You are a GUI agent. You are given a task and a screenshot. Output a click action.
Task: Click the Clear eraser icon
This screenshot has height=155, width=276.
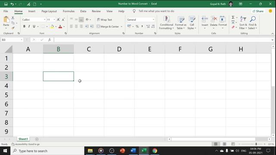pyautogui.click(x=233, y=27)
